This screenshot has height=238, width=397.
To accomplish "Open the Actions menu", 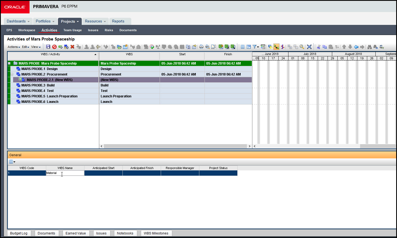I will click(x=13, y=47).
